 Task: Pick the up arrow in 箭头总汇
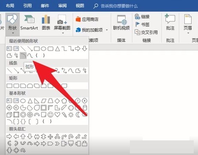(x=23, y=137)
